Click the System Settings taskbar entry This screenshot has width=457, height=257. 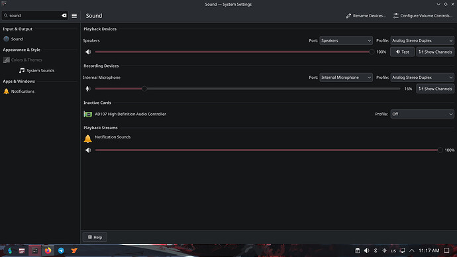[35, 250]
